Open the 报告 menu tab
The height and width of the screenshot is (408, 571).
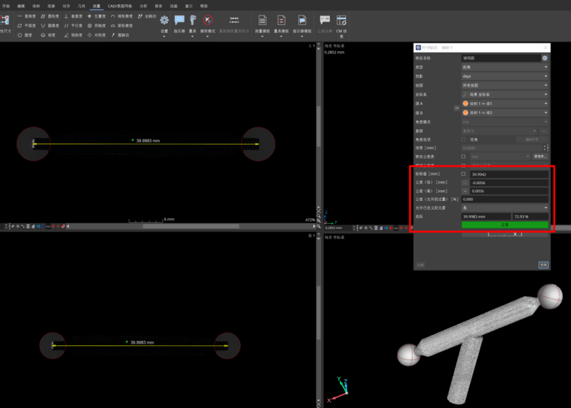159,6
